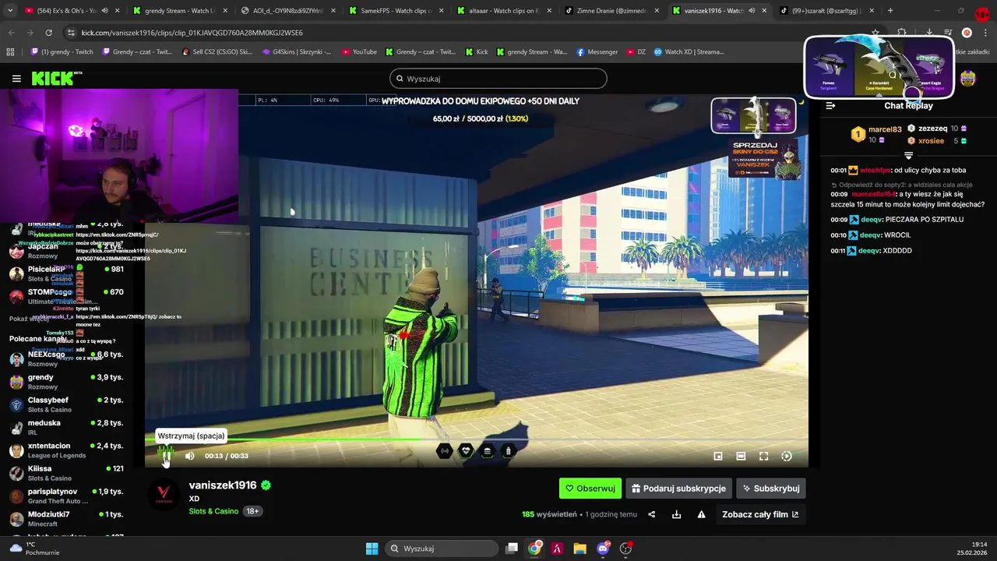Open a new browser tab with plus

pos(890,11)
